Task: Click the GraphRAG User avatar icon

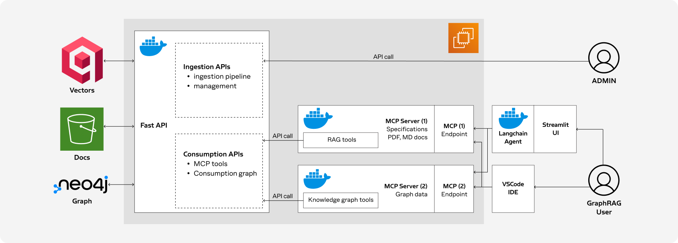Action: tap(604, 180)
